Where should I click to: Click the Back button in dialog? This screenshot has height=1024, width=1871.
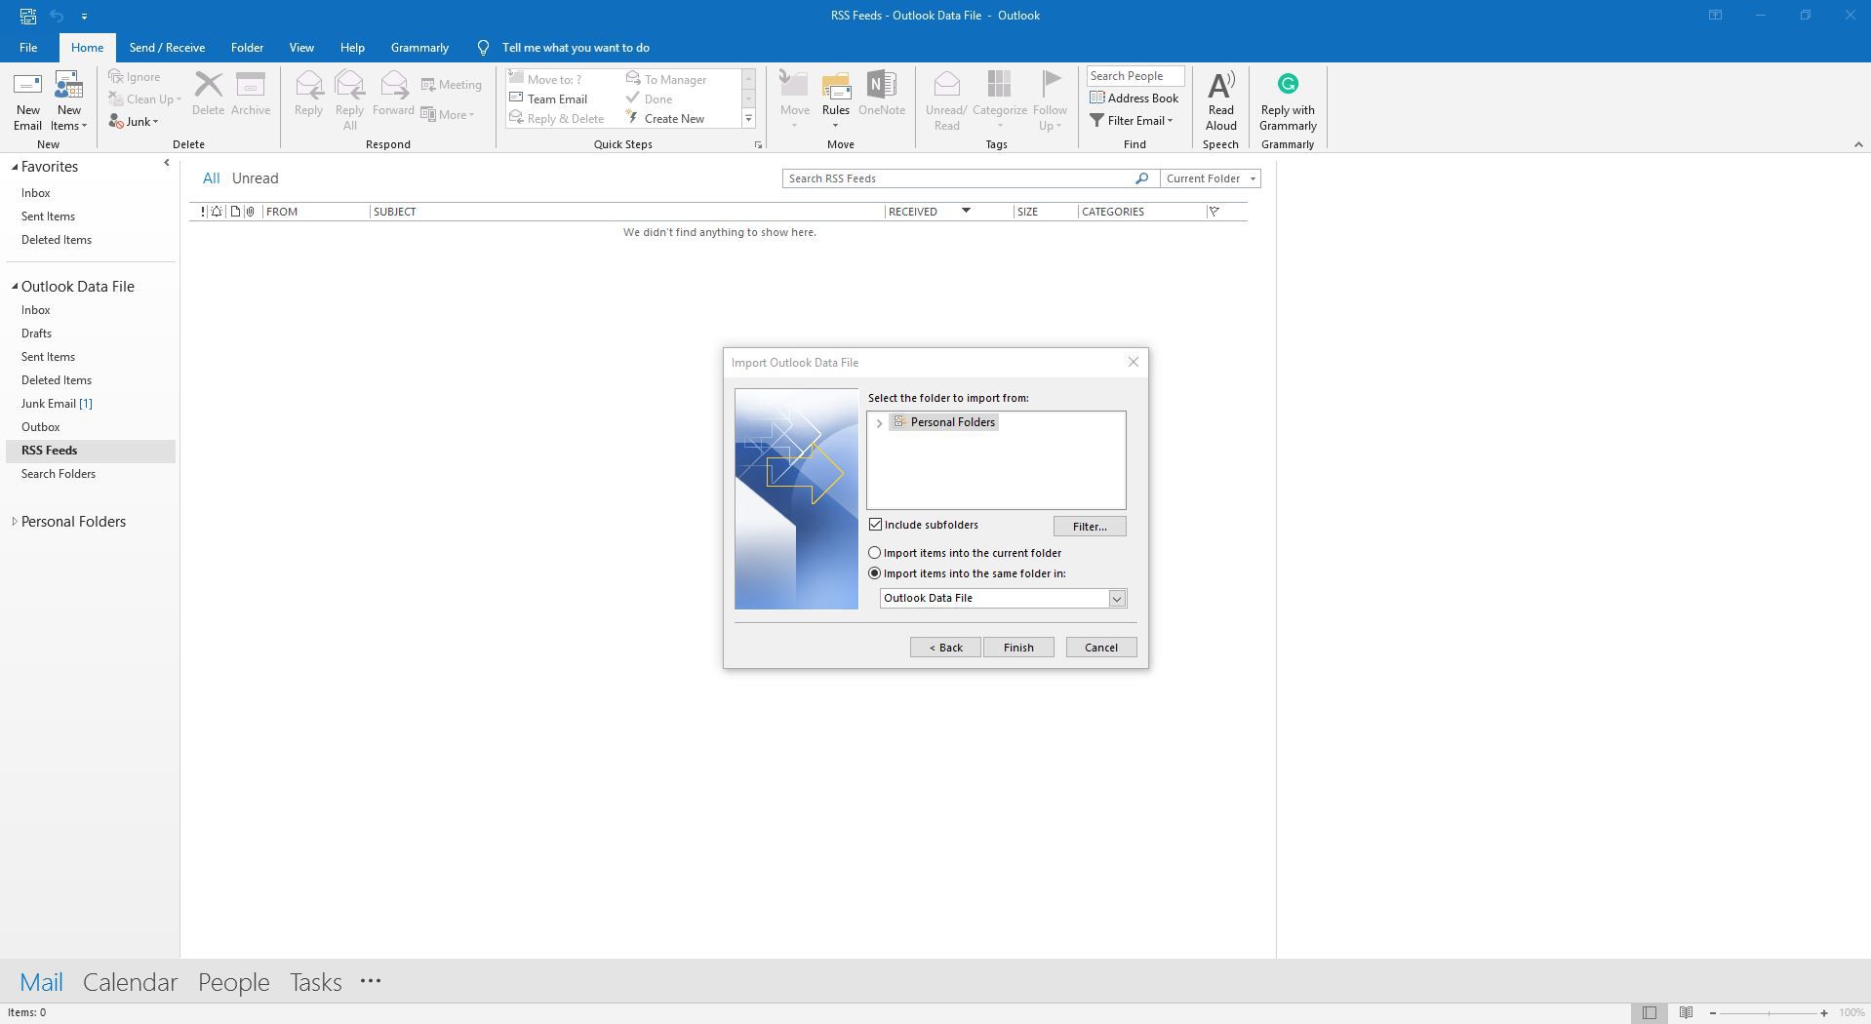pyautogui.click(x=945, y=648)
